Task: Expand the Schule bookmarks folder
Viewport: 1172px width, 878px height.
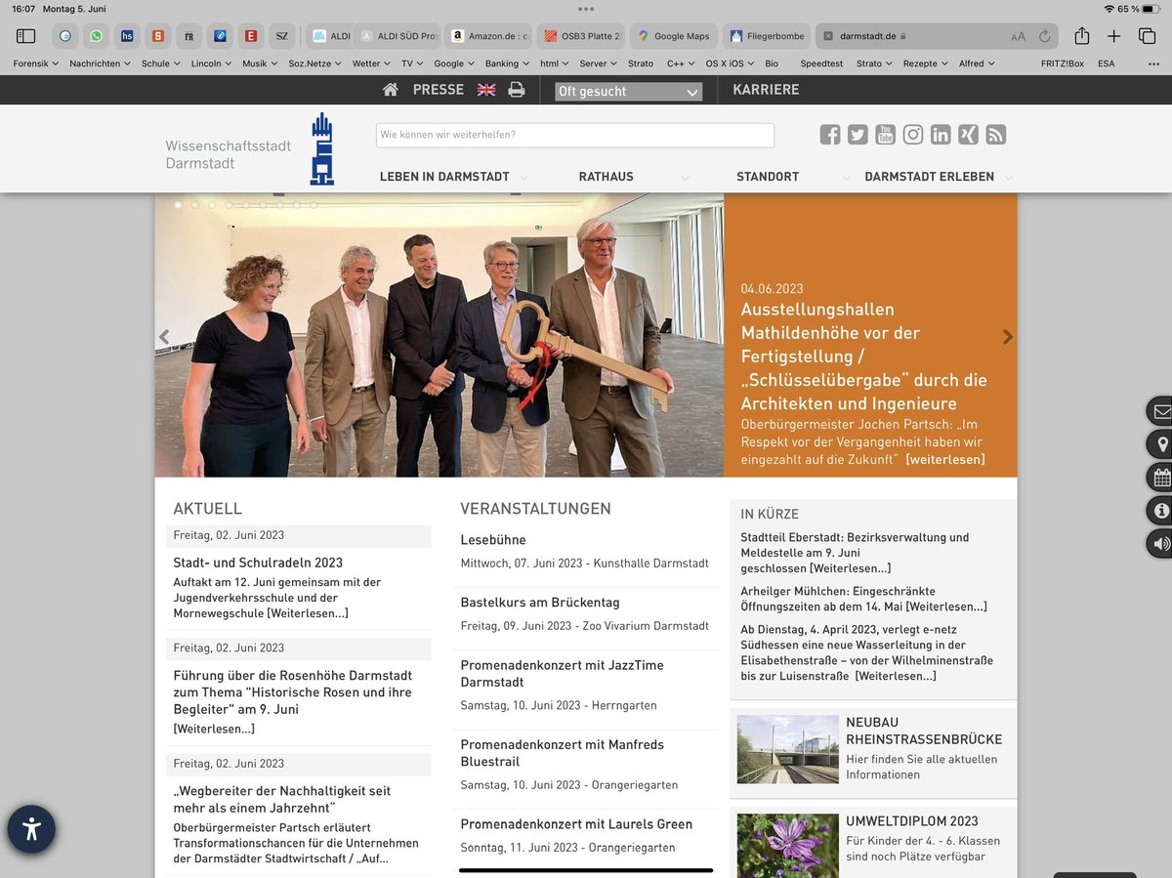Action: (x=161, y=63)
